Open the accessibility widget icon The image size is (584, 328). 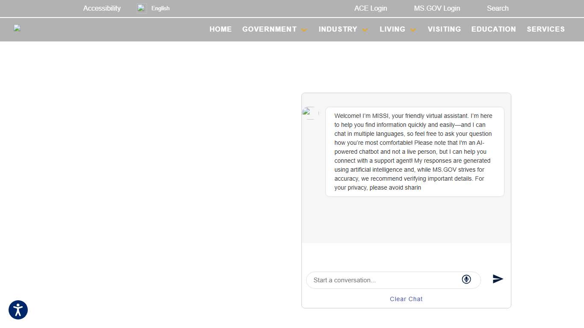pyautogui.click(x=18, y=310)
